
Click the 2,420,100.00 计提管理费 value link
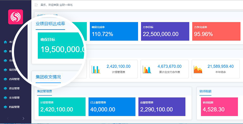[x=119, y=66]
